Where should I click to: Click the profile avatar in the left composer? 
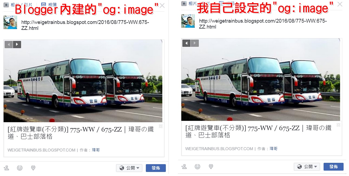pyautogui.click(x=10, y=22)
